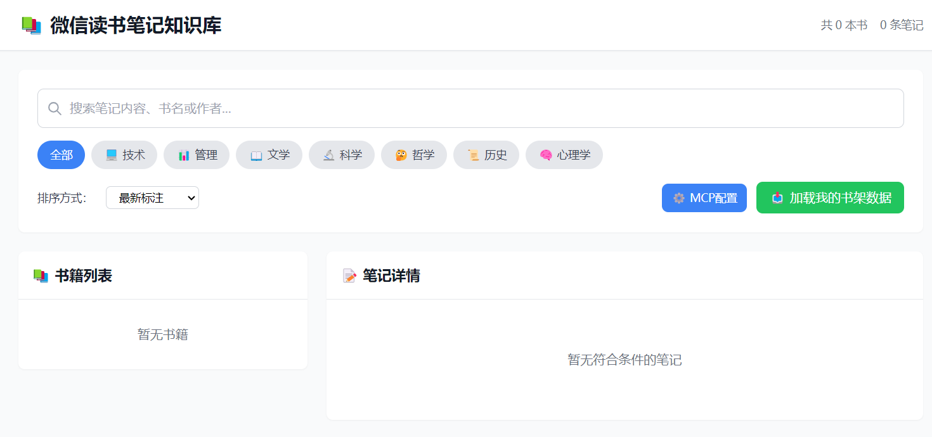This screenshot has width=932, height=437.
Task: Filter notes by 心理学 category
Action: click(564, 155)
